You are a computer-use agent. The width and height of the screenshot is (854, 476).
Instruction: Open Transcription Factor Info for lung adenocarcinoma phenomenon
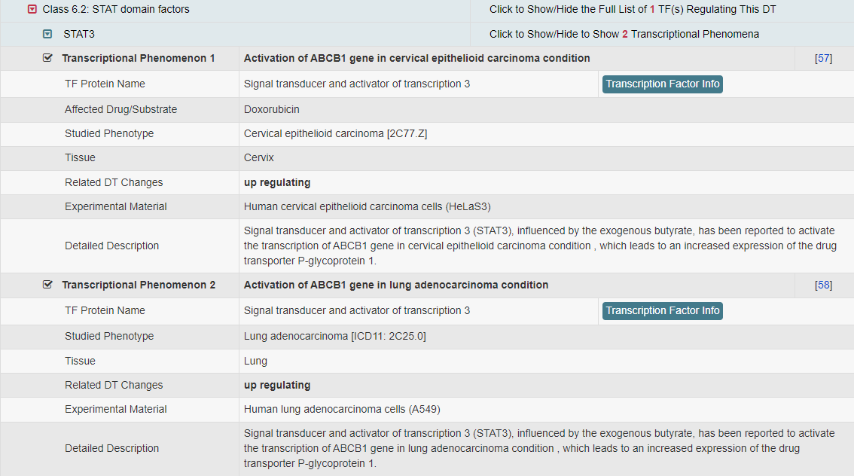pos(662,311)
